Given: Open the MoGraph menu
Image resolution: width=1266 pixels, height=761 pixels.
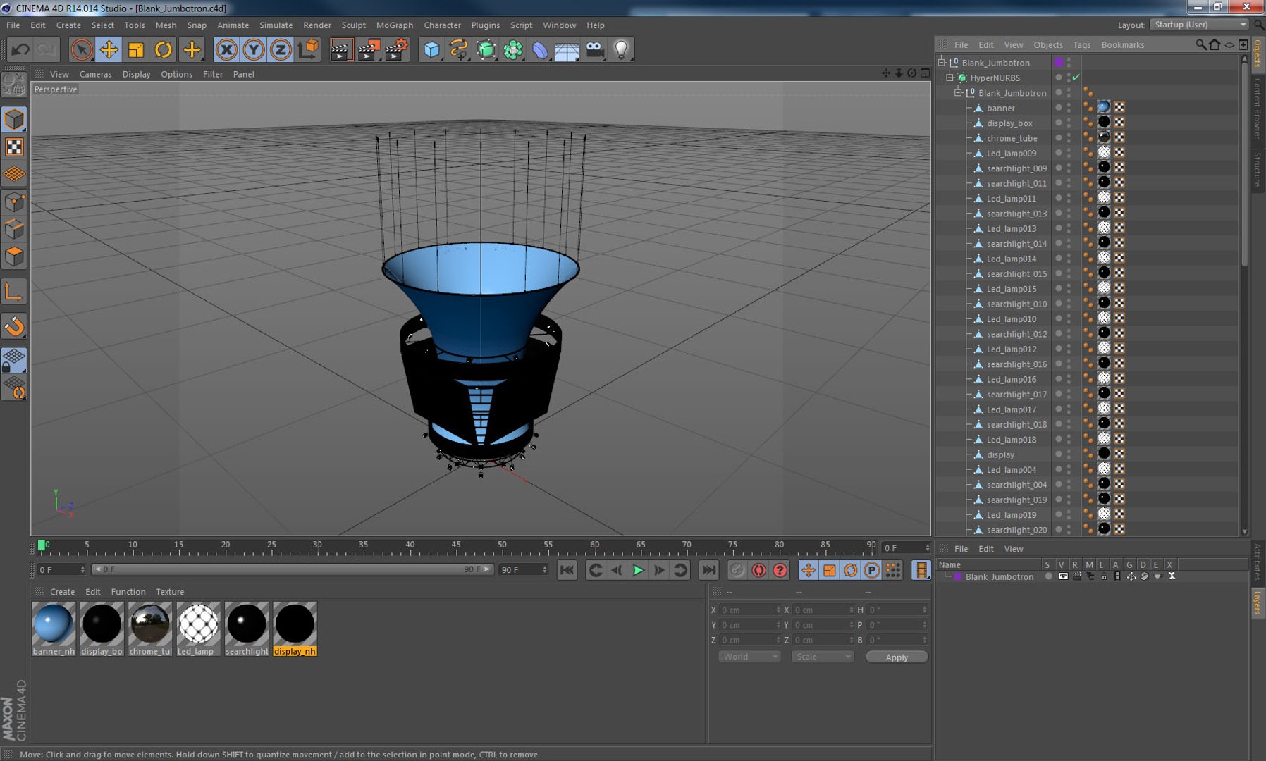Looking at the screenshot, I should 394,25.
